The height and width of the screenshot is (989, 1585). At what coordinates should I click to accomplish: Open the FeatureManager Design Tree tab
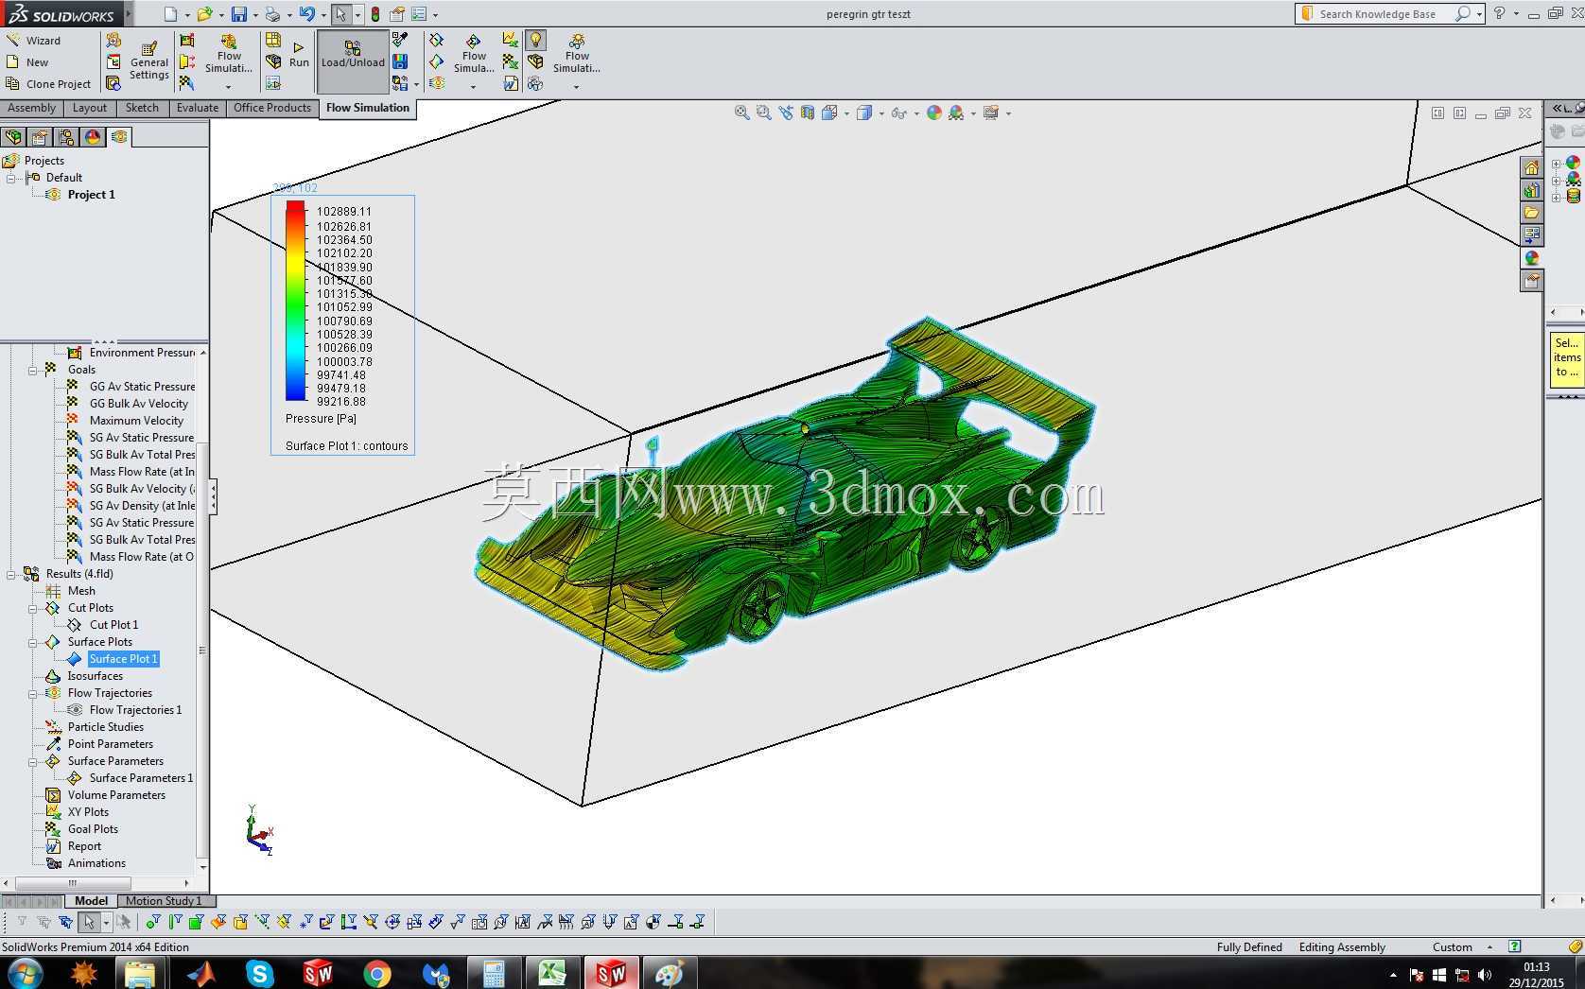point(13,137)
